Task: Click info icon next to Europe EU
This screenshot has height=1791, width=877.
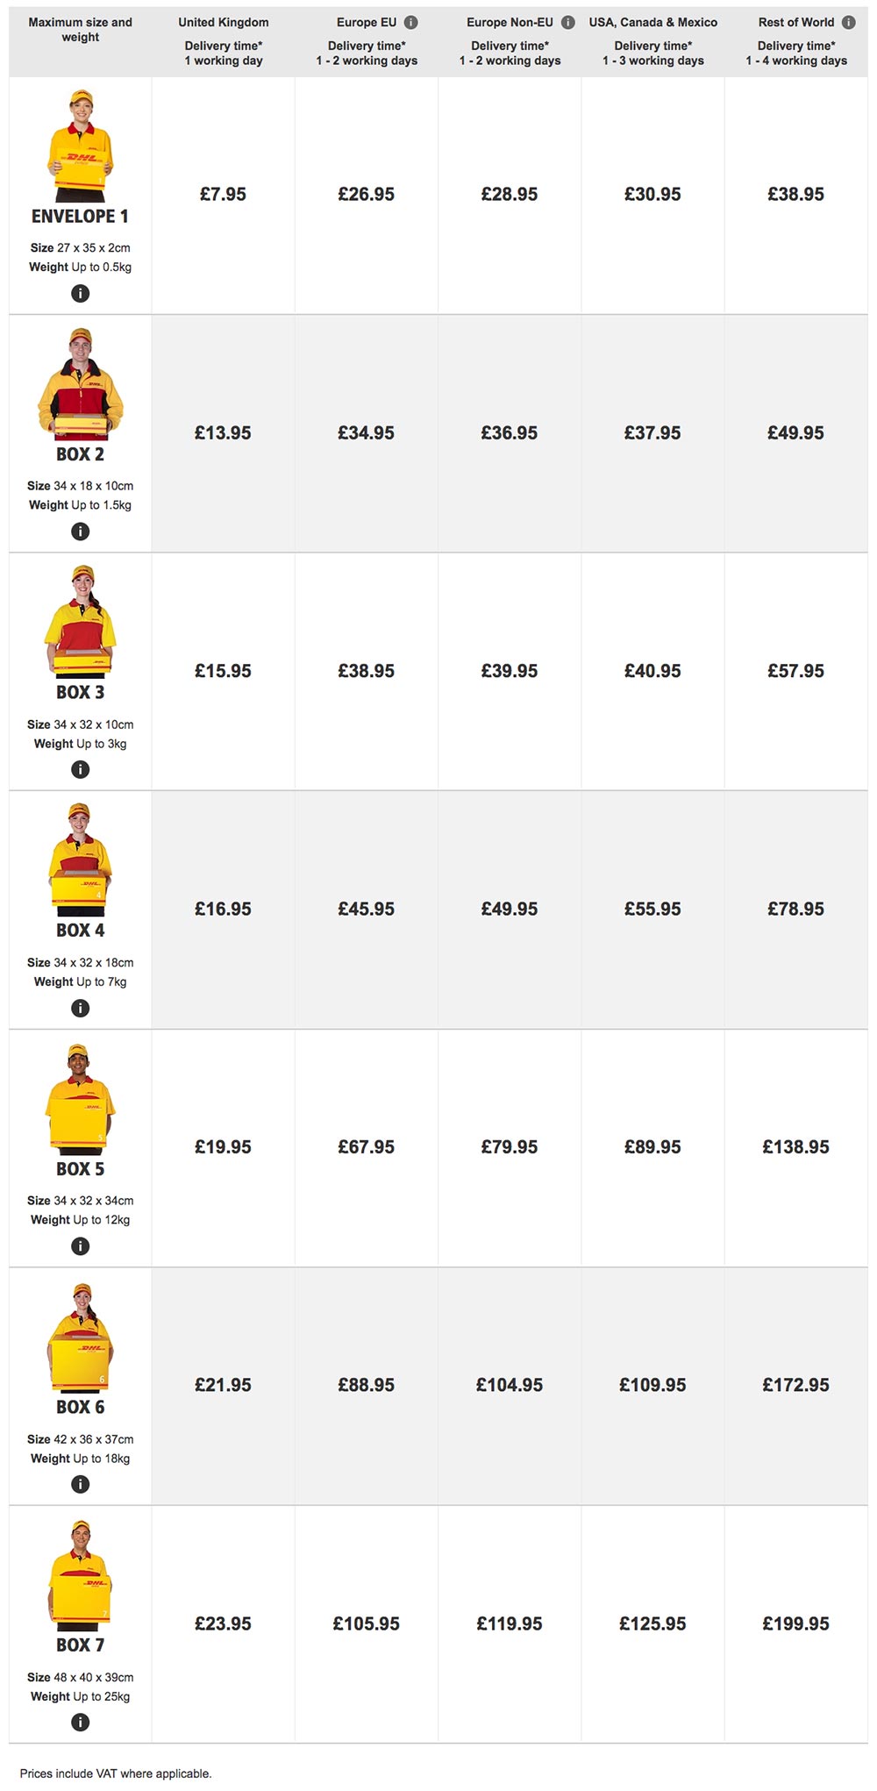Action: click(x=410, y=23)
